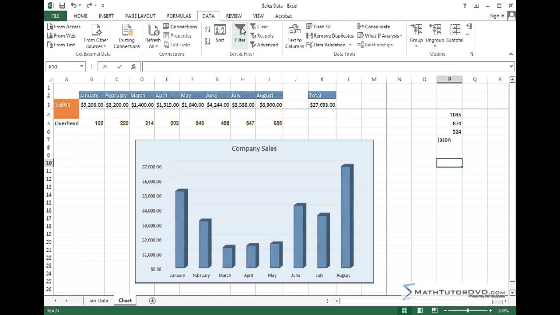560x315 pixels.
Task: Open Advanced filter options
Action: pyautogui.click(x=264, y=45)
